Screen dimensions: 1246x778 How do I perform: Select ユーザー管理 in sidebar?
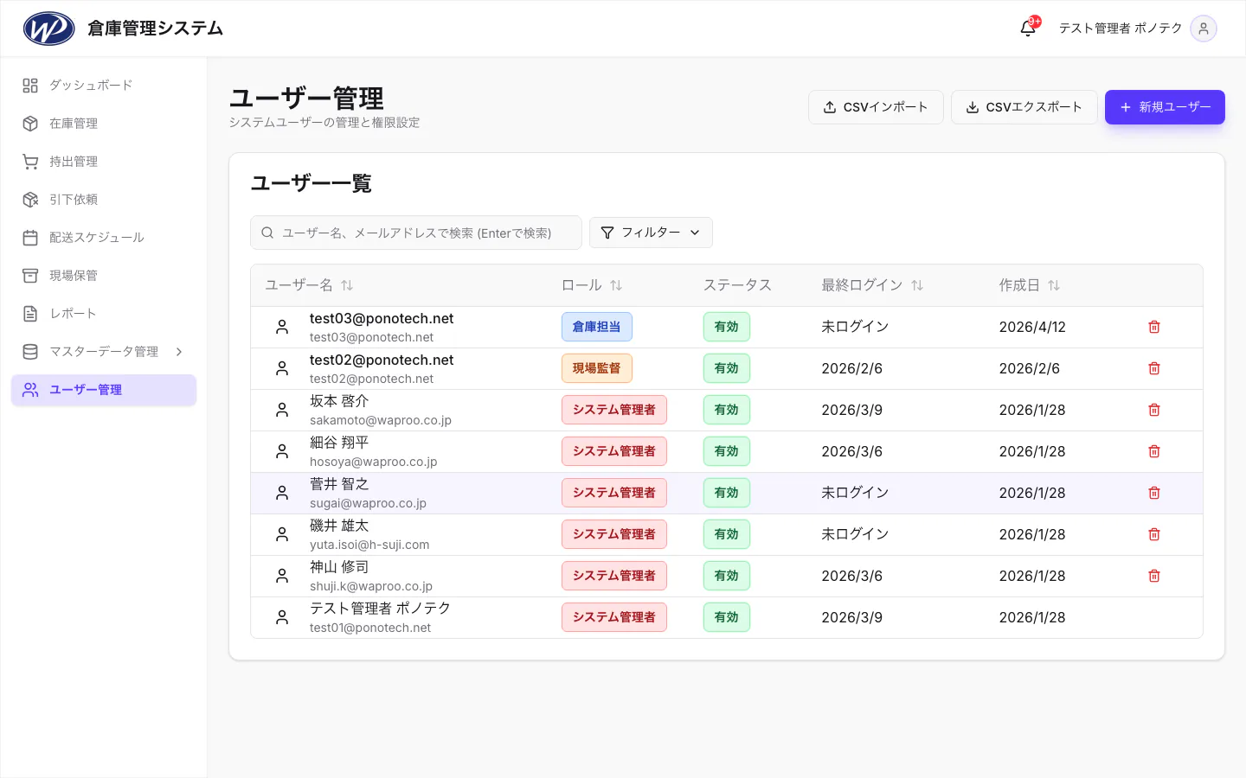[x=104, y=390]
